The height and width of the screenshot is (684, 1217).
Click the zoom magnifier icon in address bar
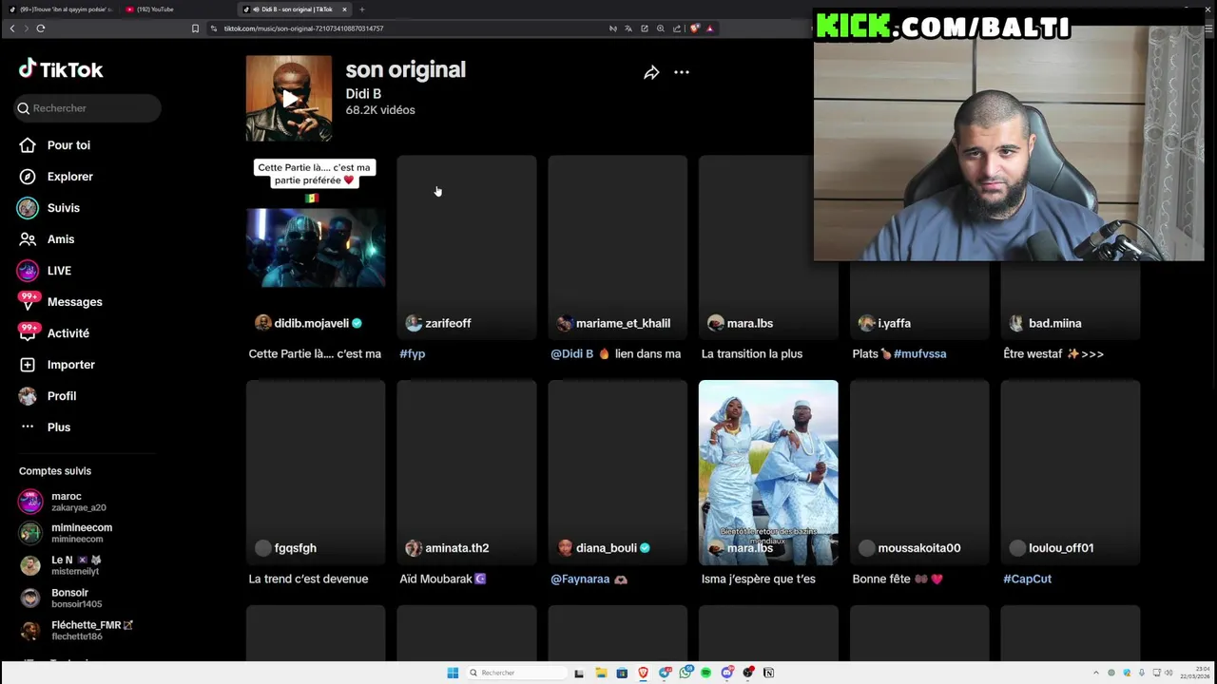click(661, 28)
